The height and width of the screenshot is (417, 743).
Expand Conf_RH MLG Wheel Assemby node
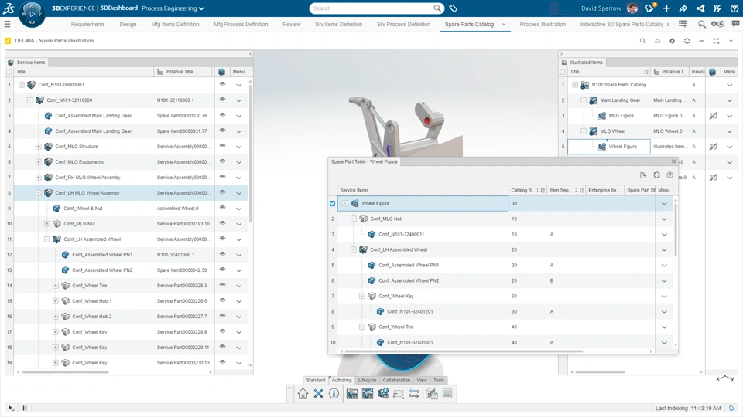(39, 178)
